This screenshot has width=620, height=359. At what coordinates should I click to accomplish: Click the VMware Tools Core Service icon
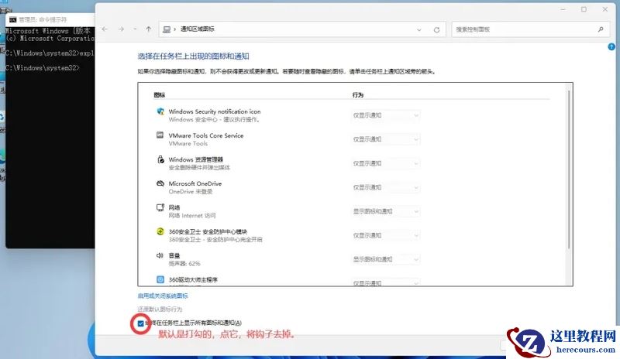(x=160, y=135)
